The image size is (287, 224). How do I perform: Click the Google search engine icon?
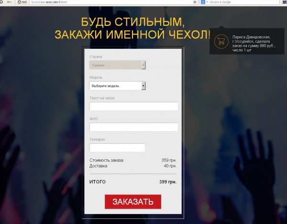pos(203,2)
